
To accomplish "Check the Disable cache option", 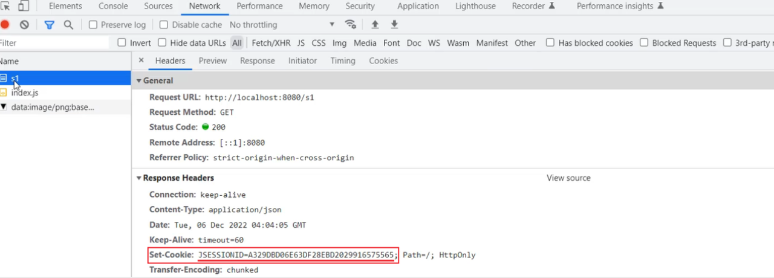I will point(164,25).
